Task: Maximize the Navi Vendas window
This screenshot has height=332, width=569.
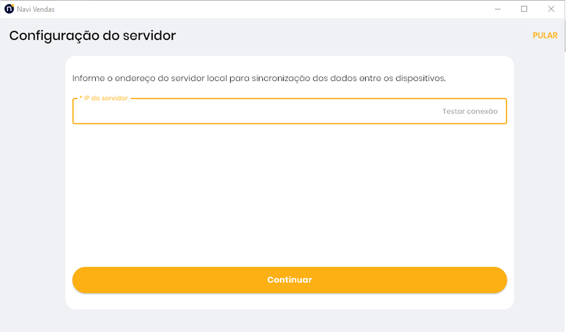Action: 524,9
